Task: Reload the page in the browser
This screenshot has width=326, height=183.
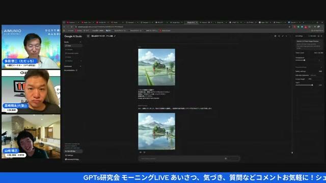Action: point(71,27)
